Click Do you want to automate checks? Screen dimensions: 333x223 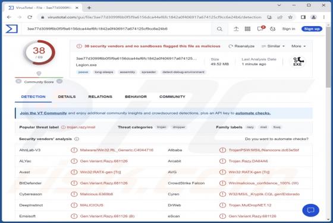277,139
